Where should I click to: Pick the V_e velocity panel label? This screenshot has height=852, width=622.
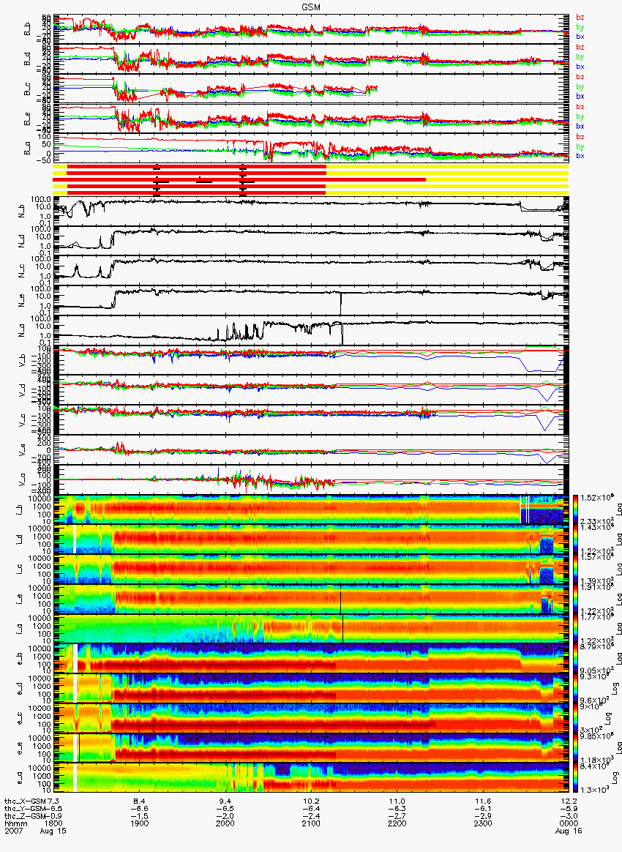tap(22, 450)
